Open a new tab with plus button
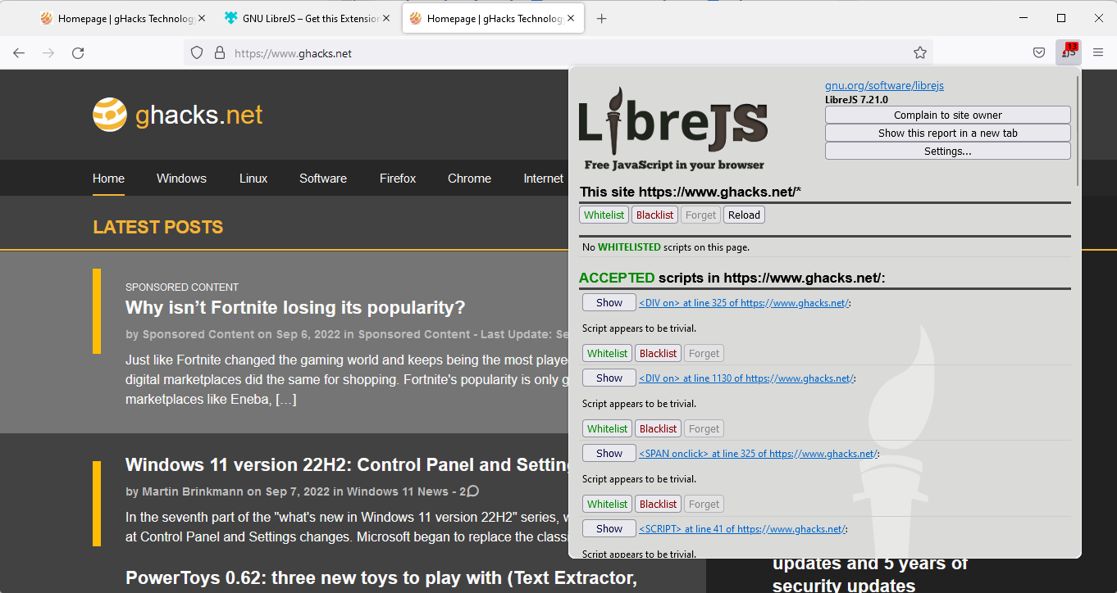1117x593 pixels. click(x=601, y=18)
